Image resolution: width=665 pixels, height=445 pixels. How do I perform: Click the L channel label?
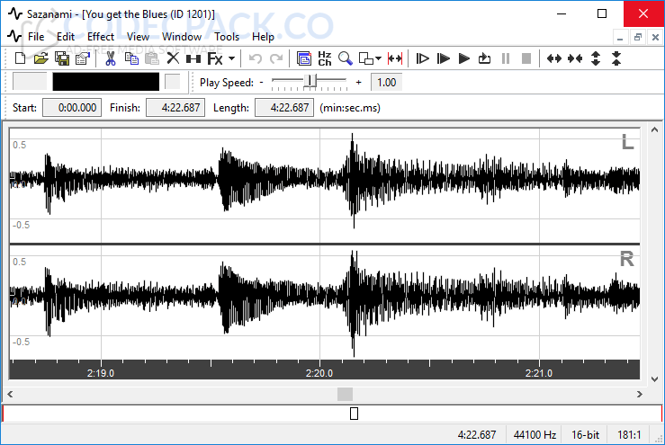click(627, 142)
